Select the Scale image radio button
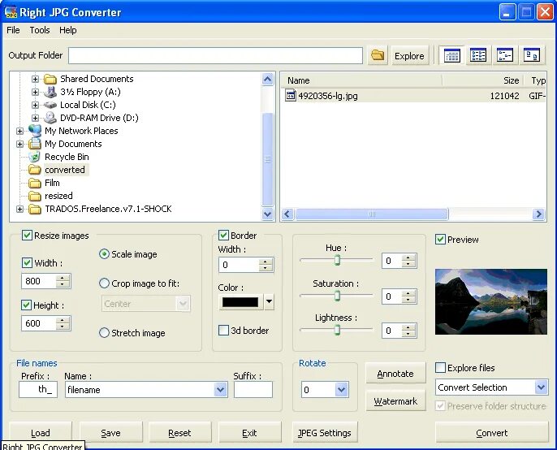The height and width of the screenshot is (450, 557). (104, 254)
